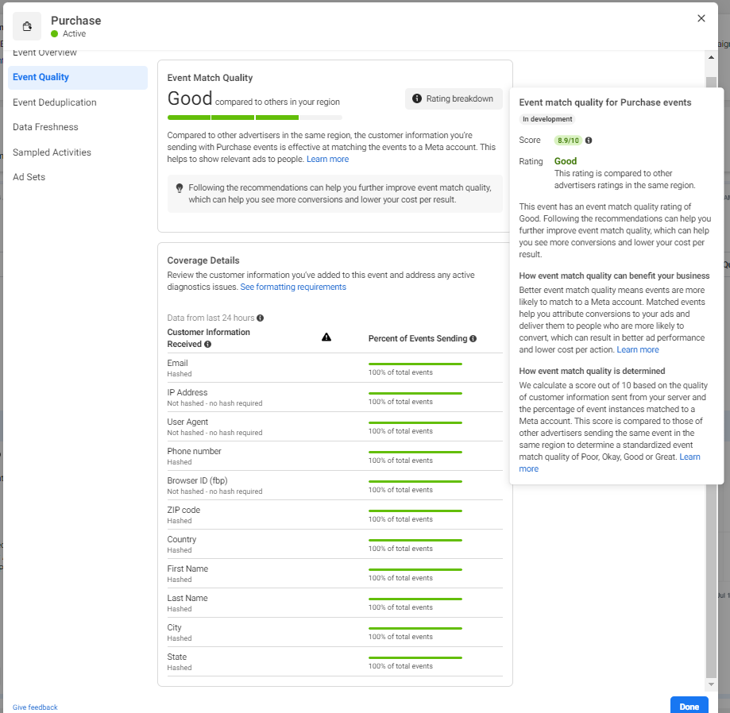Screen dimensions: 730x713
Task: Click the Event Match Quality rating bar
Action: (254, 118)
